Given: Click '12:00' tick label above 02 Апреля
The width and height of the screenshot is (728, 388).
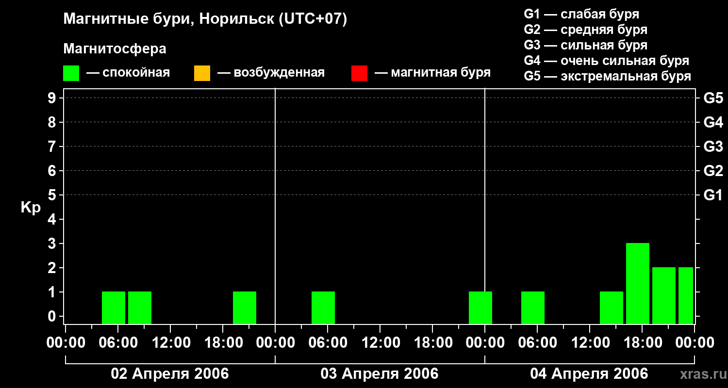Looking at the screenshot, I should [170, 342].
